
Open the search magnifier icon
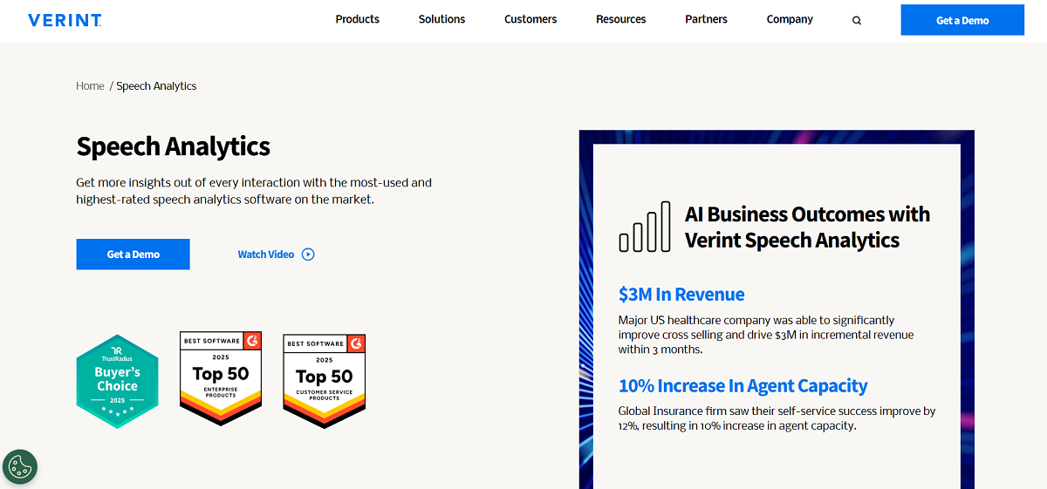tap(857, 20)
